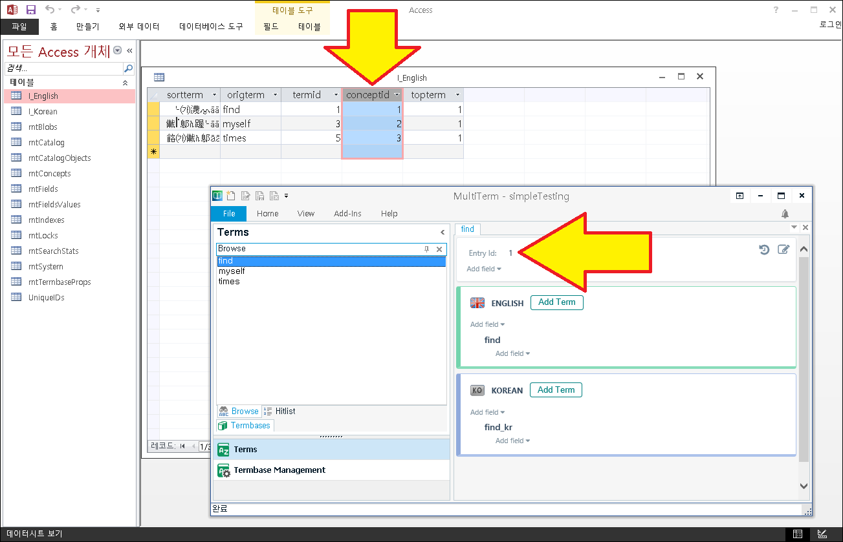Image resolution: width=843 pixels, height=542 pixels.
Task: Select the mtBlobs table icon
Action: click(x=17, y=127)
